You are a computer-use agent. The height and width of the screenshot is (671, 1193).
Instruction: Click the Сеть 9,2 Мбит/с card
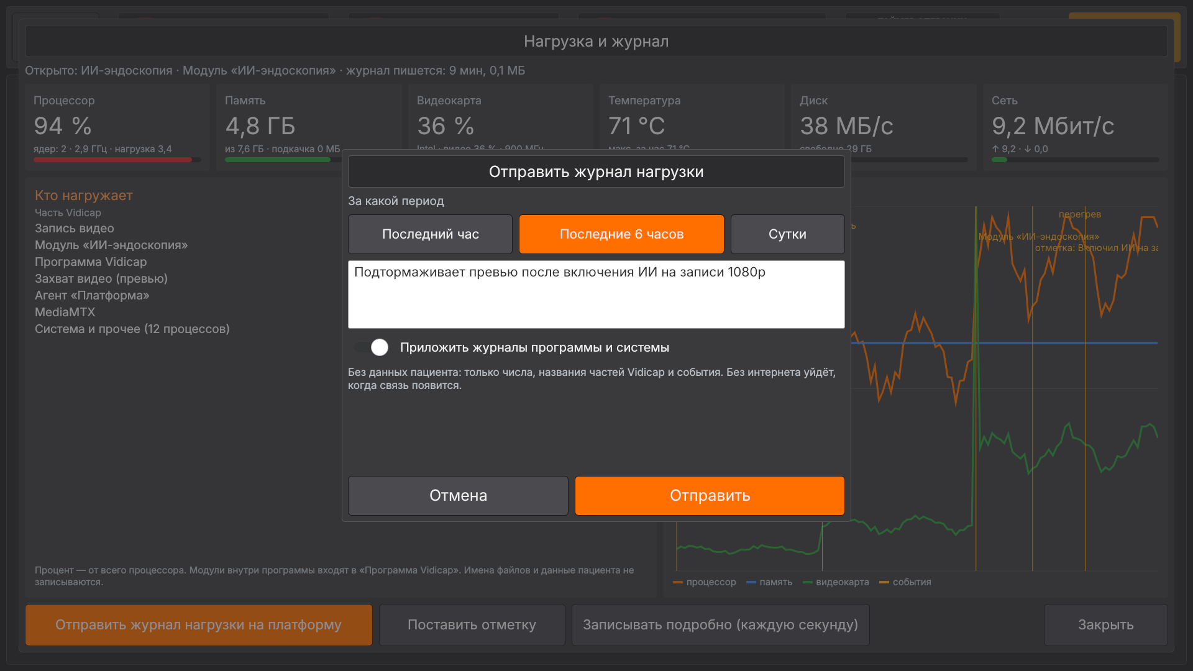pos(1075,127)
